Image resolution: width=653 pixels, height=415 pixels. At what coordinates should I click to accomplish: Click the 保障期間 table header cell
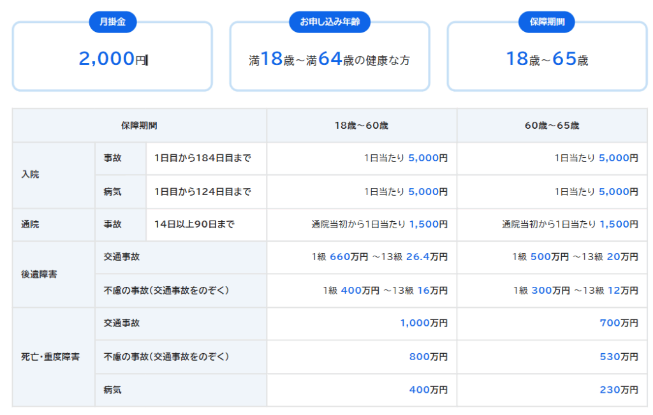pos(139,126)
